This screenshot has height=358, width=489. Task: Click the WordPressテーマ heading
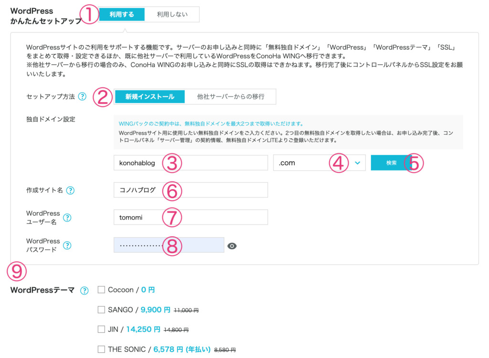(43, 290)
